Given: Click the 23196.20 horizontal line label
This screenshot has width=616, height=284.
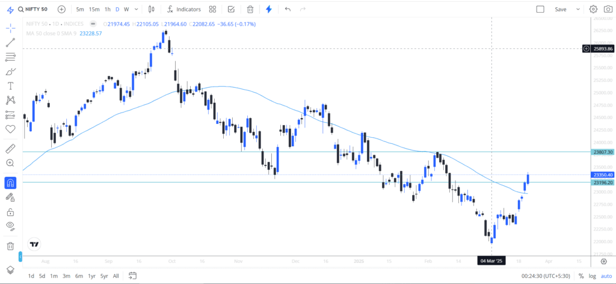Looking at the screenshot, I should tap(602, 183).
